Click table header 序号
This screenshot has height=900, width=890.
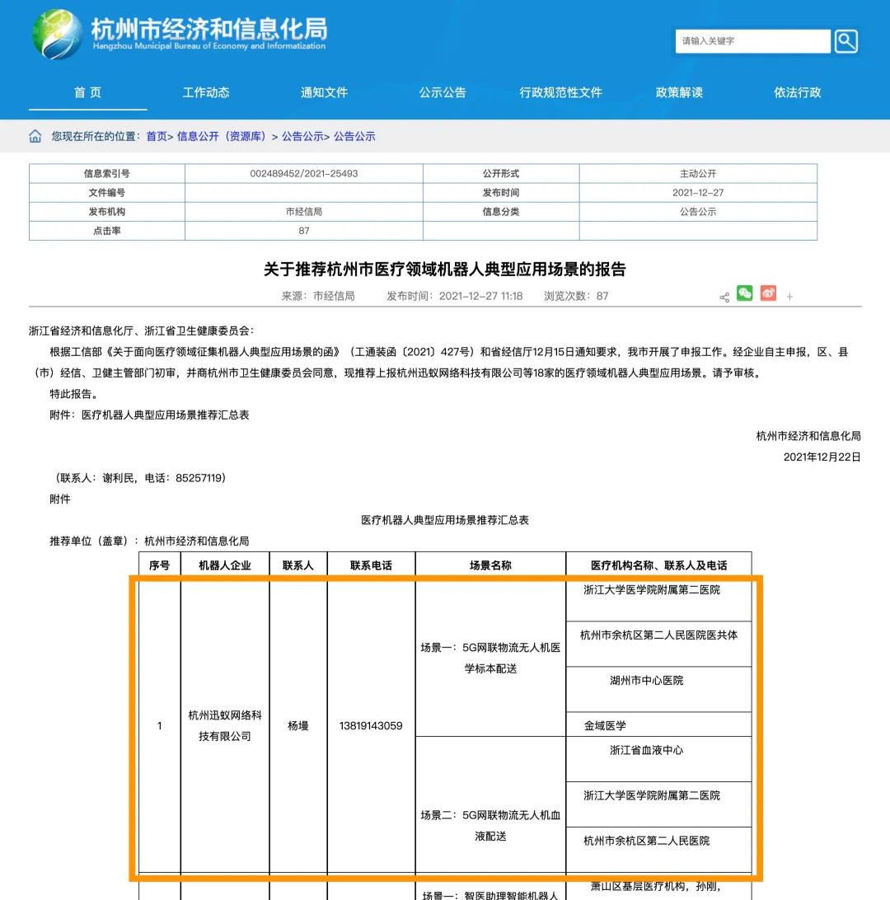point(160,565)
